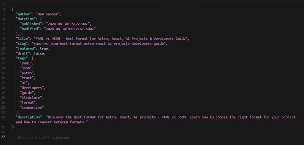Click the description text starting "Discover the best format"
The image size is (304, 145).
tap(171, 117)
